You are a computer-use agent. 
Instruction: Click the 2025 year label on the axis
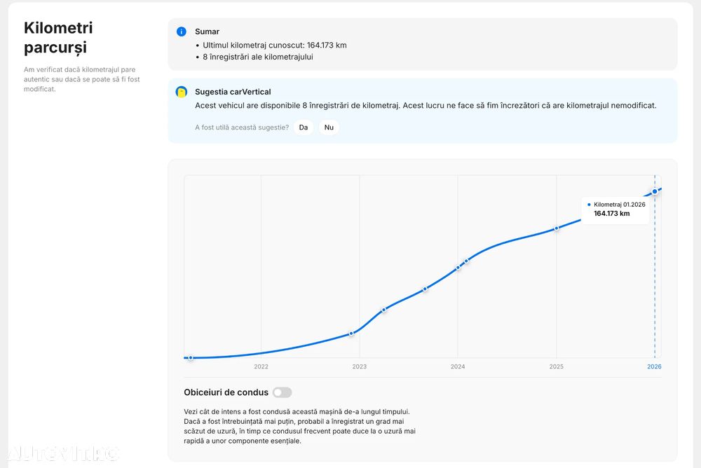pyautogui.click(x=557, y=366)
